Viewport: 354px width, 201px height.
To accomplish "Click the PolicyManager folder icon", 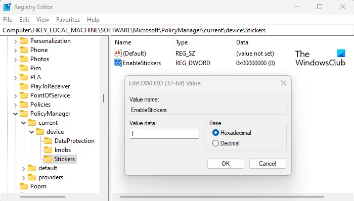I will click(23, 114).
